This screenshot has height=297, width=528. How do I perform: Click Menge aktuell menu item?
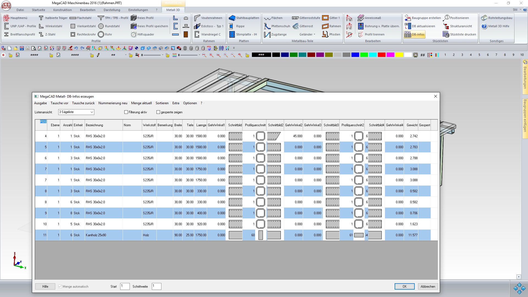[141, 103]
